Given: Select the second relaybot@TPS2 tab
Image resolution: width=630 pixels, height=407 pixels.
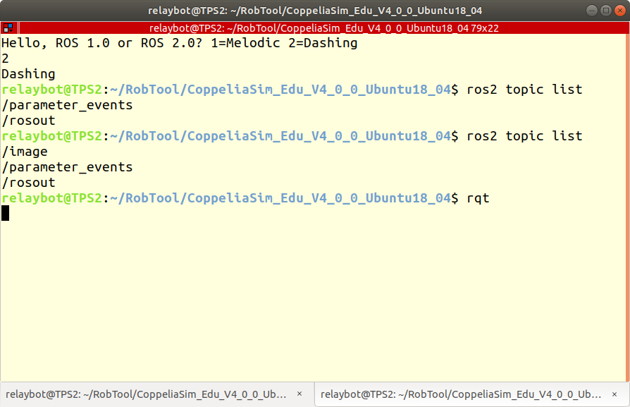Looking at the screenshot, I should [472, 394].
